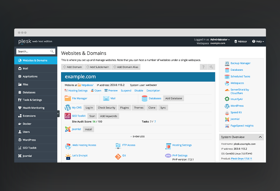Click the Check Security button
This screenshot has height=191, width=280.
(107, 108)
